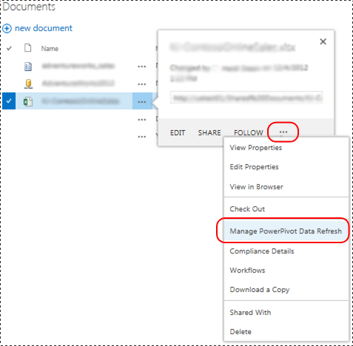The width and height of the screenshot is (353, 346).
Task: Select View Properties from the menu
Action: tap(256, 148)
